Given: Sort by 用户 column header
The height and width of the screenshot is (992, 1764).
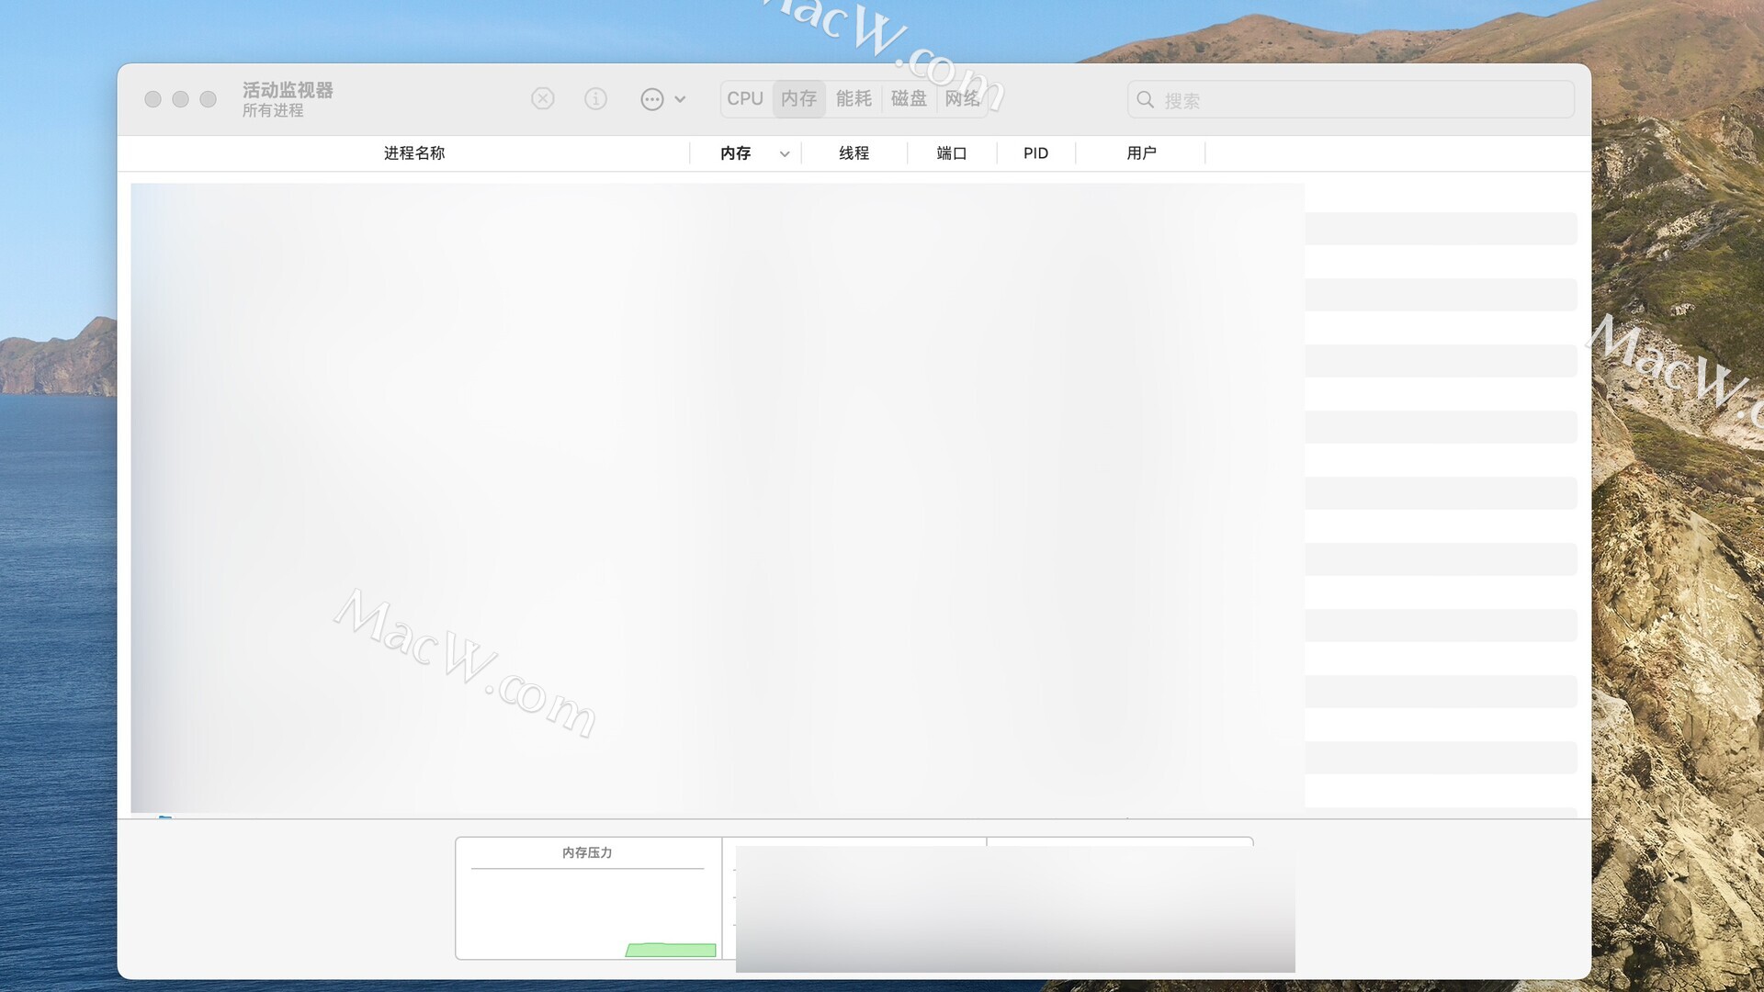Looking at the screenshot, I should point(1141,153).
